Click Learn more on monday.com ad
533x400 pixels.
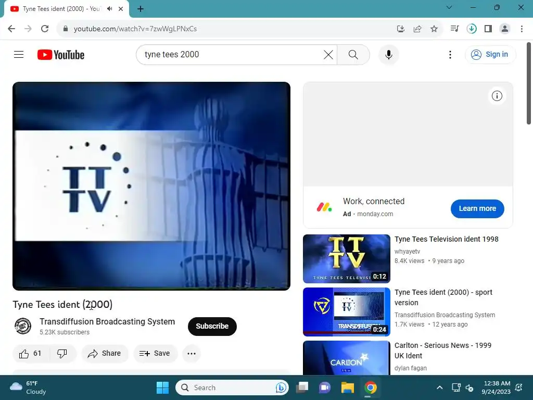coord(477,208)
